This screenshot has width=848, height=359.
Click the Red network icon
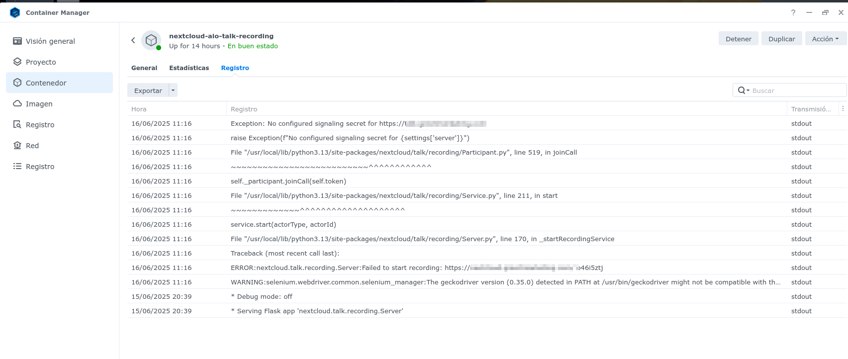coord(17,145)
